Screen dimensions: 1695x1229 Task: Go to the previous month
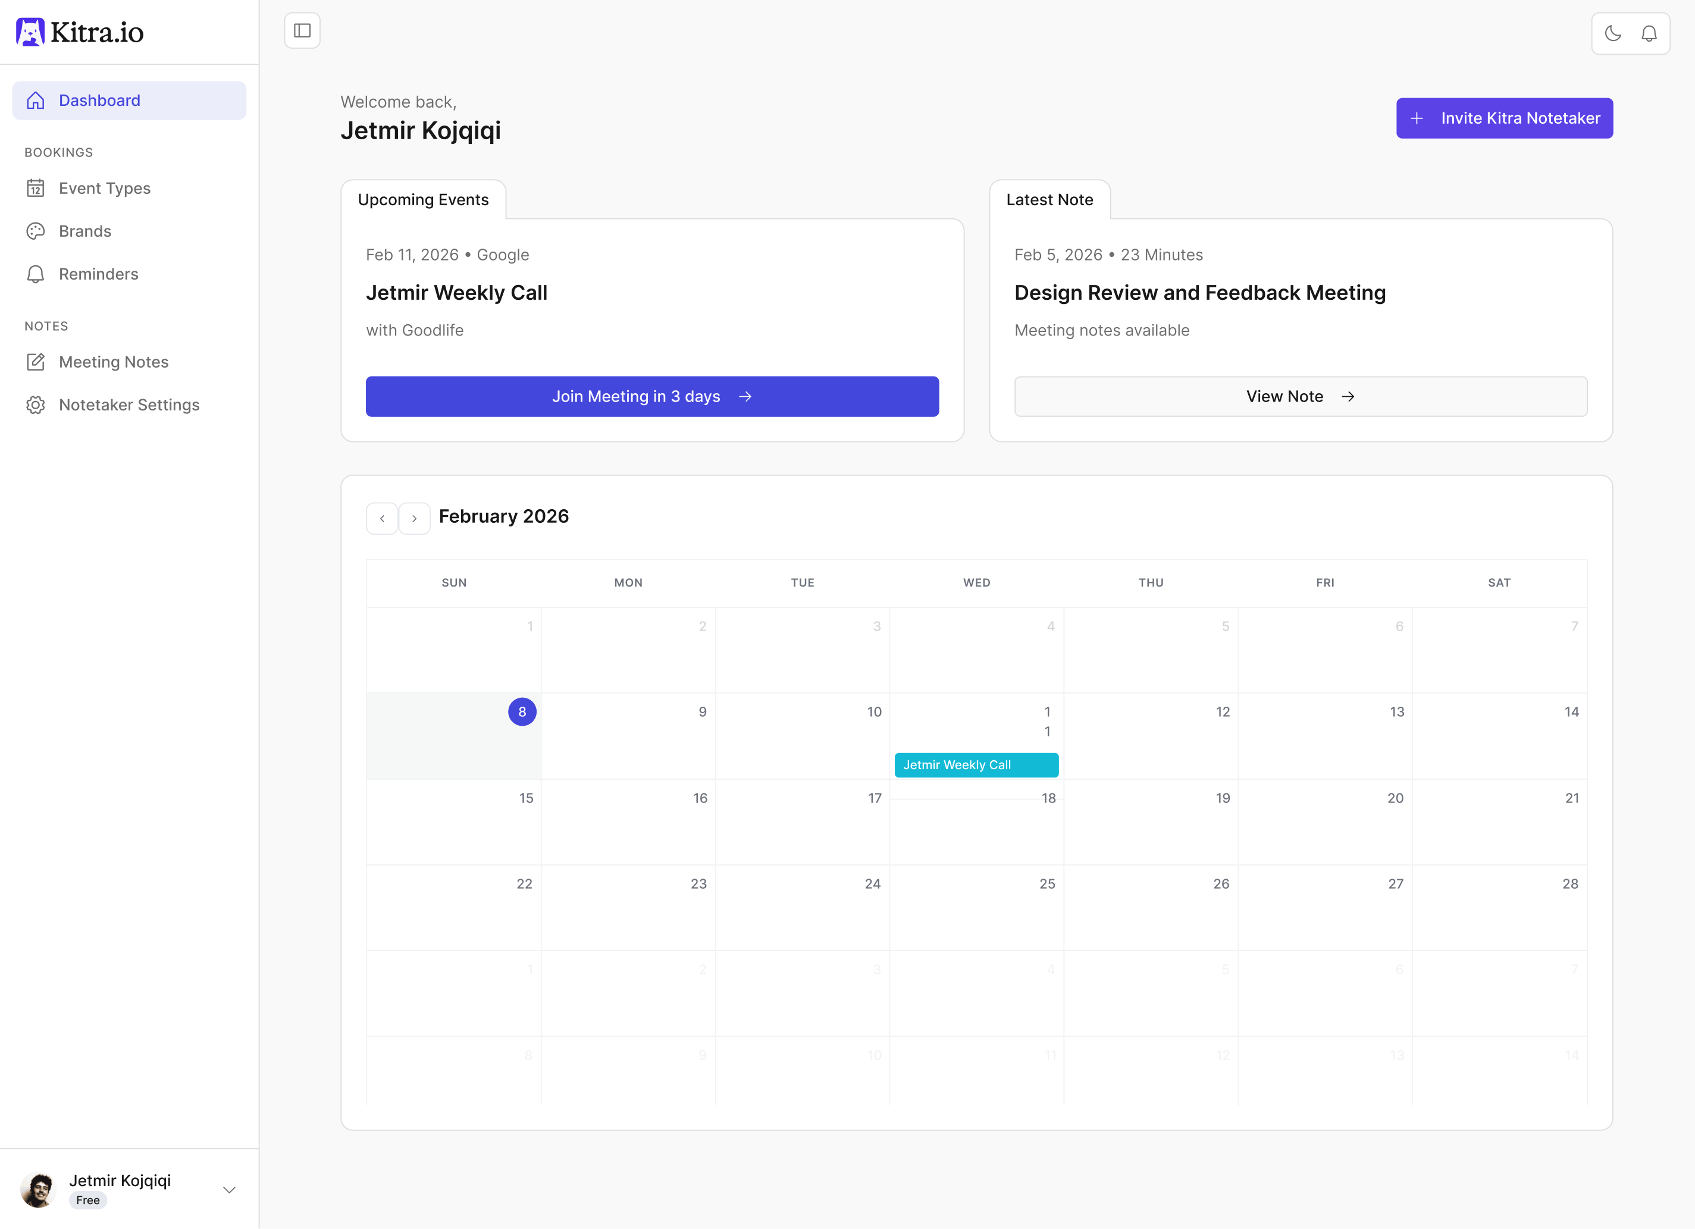coord(382,518)
